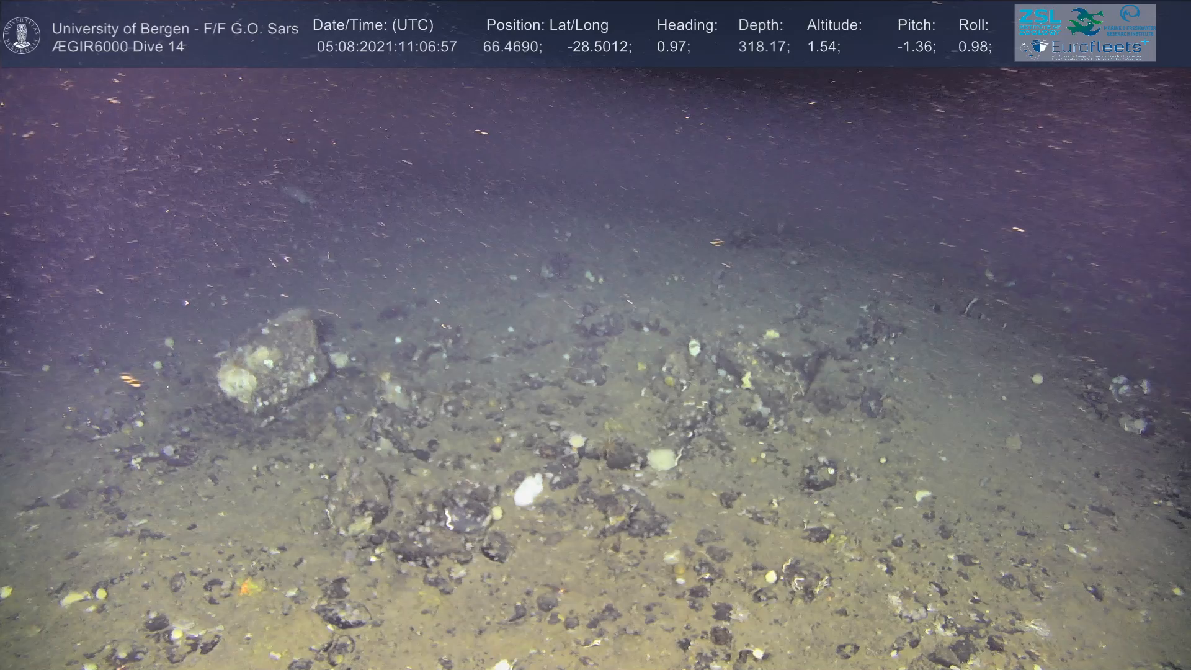Click the Position: Lat/Long label

pos(547,25)
